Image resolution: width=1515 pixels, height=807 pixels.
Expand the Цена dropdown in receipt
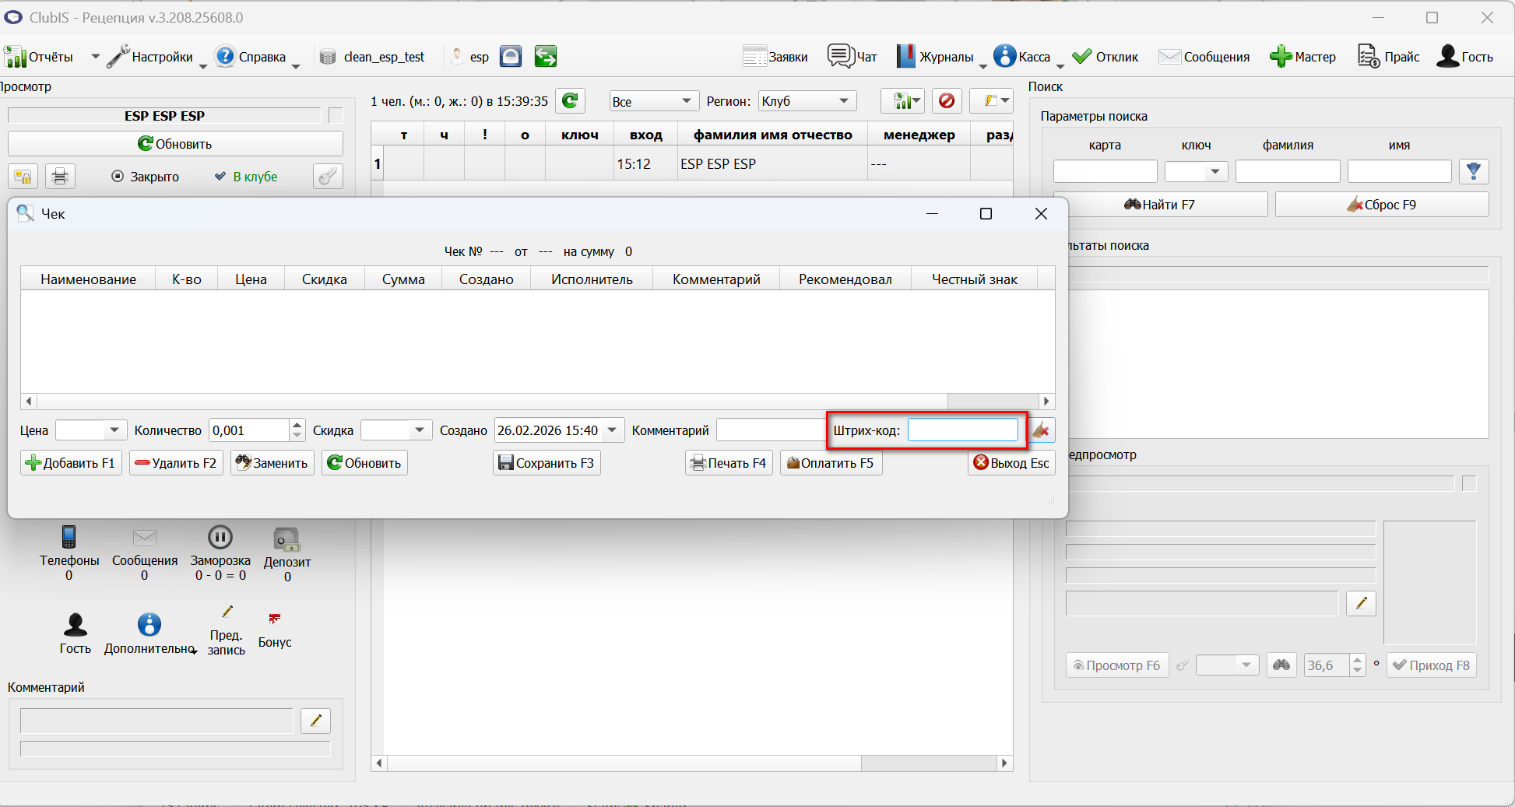click(x=114, y=430)
